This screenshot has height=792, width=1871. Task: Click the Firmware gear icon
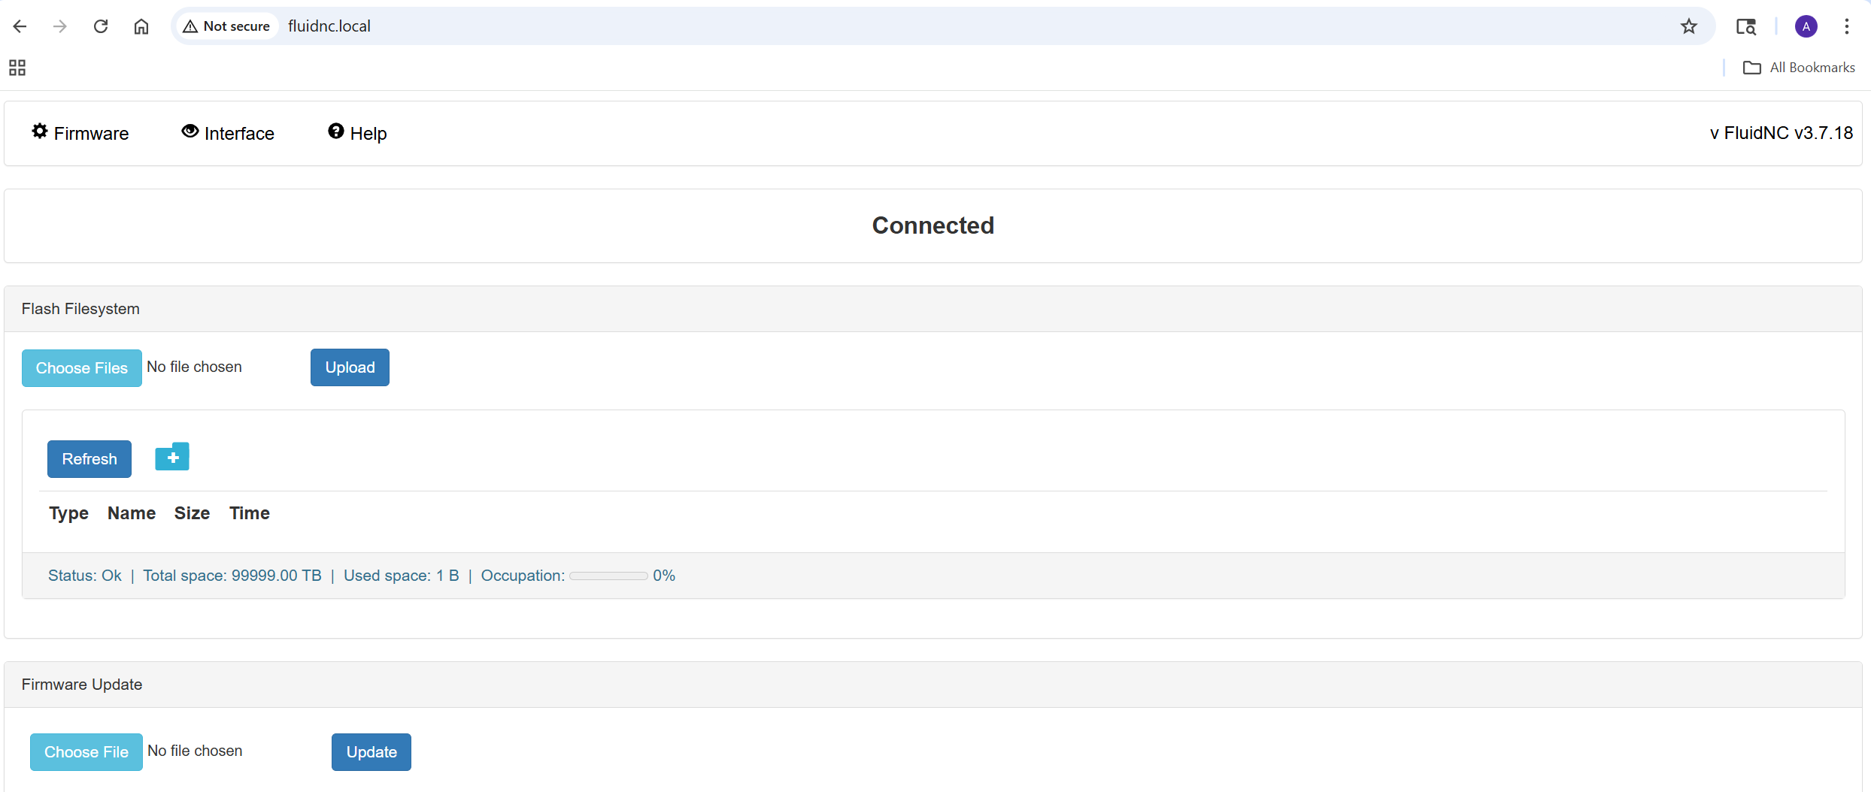click(39, 131)
